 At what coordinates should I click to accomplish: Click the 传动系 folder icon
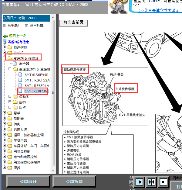15,96
